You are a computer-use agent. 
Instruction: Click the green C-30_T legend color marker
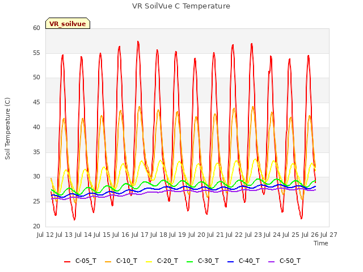pos(189,262)
